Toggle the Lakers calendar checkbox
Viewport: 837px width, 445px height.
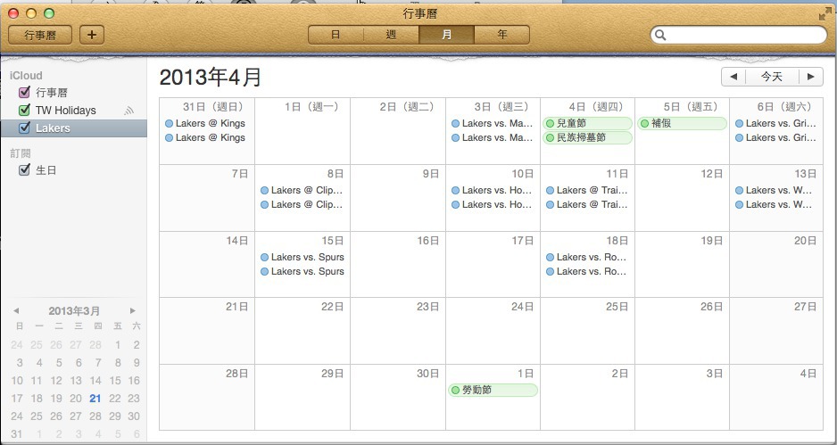pyautogui.click(x=24, y=128)
